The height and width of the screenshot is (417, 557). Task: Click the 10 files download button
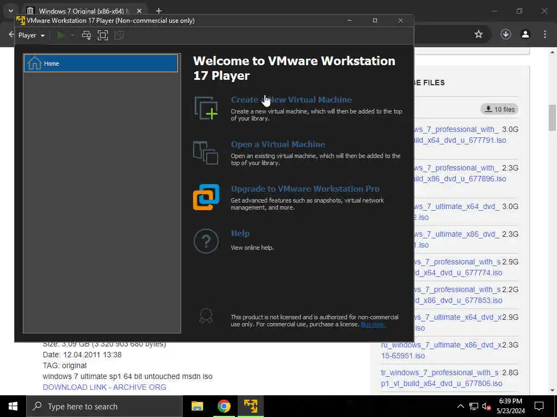click(x=499, y=109)
